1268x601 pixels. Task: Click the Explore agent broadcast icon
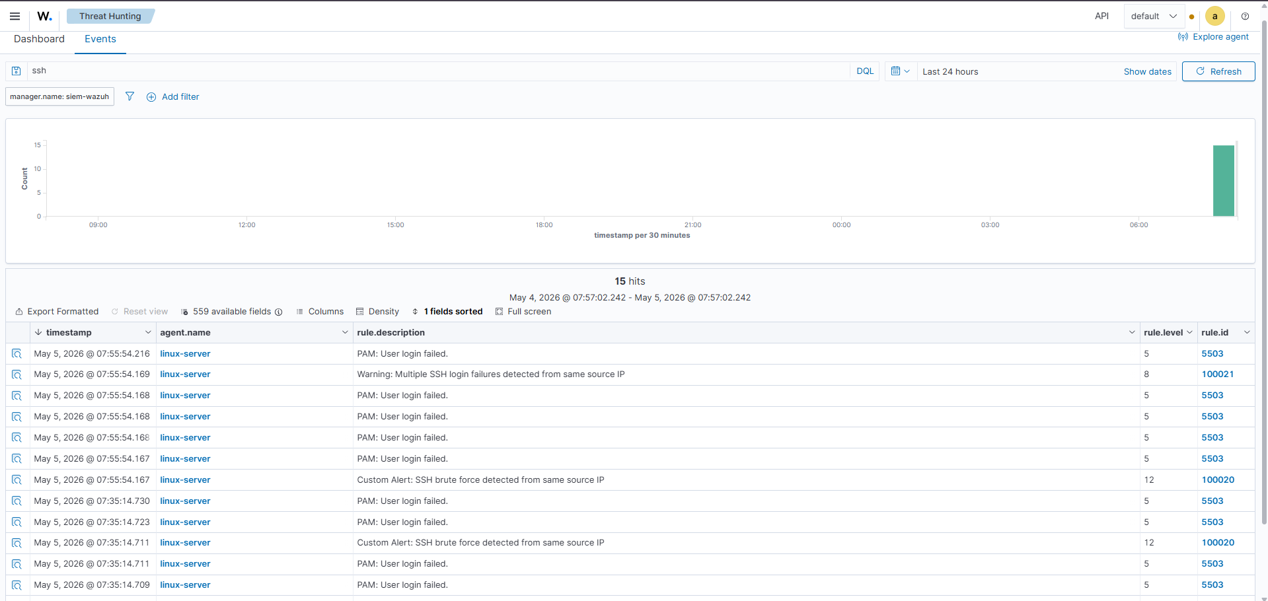(x=1183, y=37)
